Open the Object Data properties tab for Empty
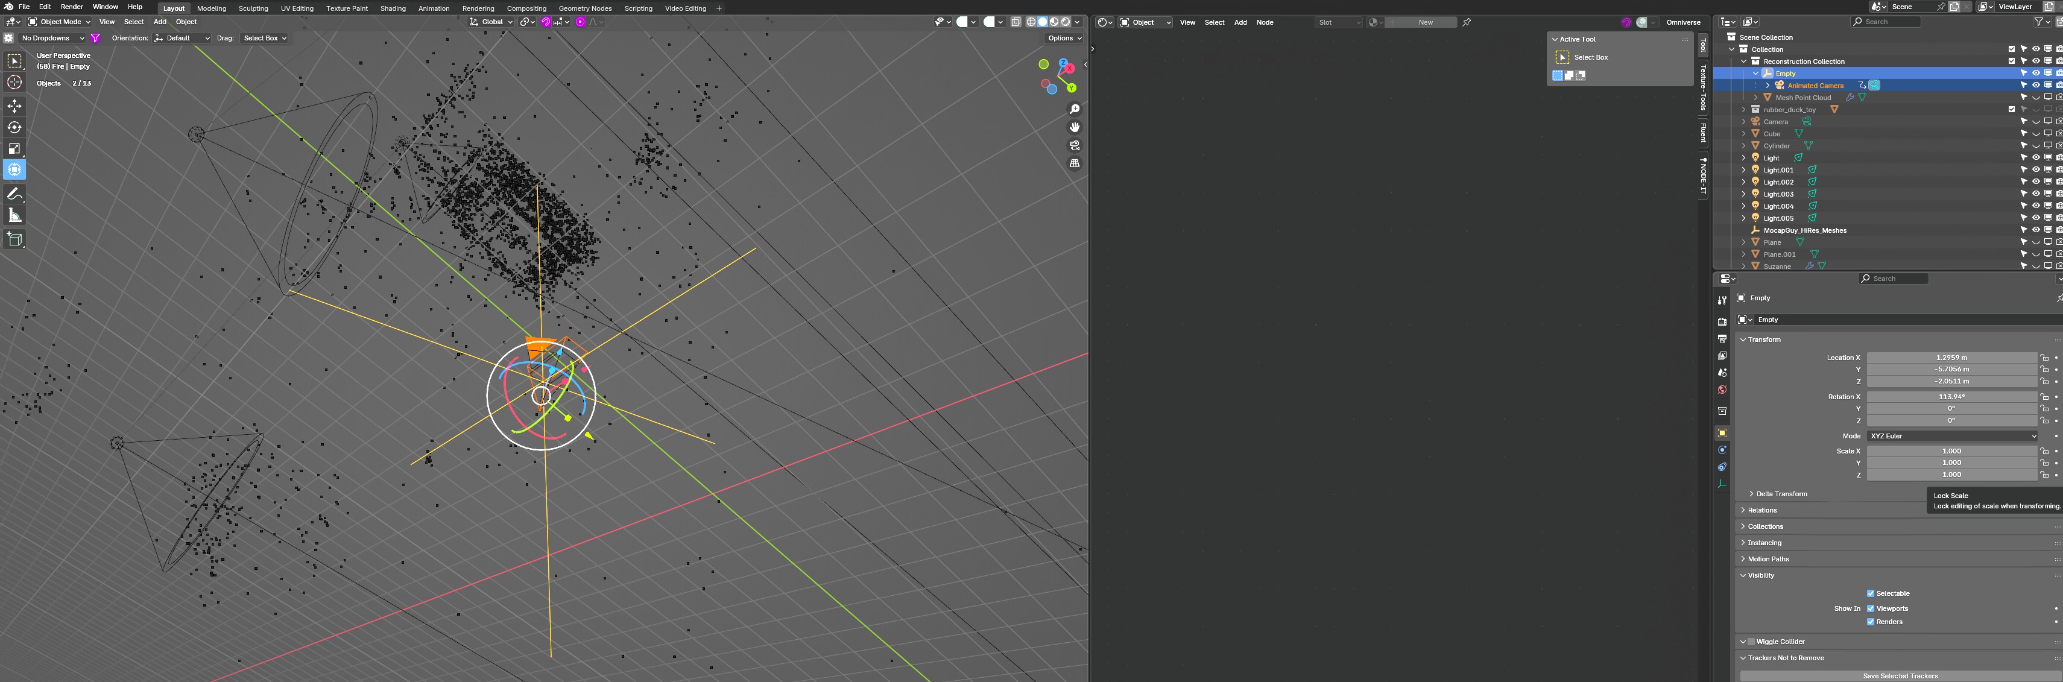The width and height of the screenshot is (2063, 682). (x=1722, y=484)
